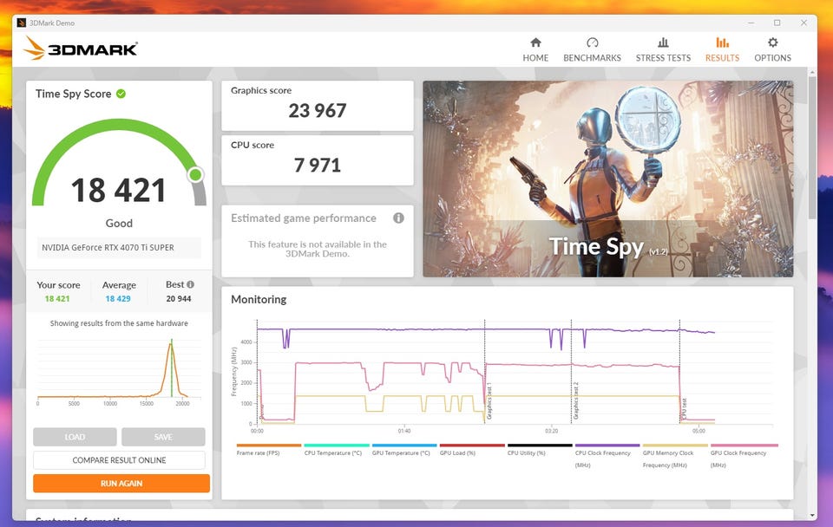The width and height of the screenshot is (833, 527).
Task: Select the RESULTS tab label
Action: pyautogui.click(x=723, y=58)
